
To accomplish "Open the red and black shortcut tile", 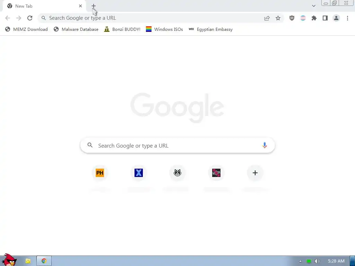I will (x=216, y=173).
